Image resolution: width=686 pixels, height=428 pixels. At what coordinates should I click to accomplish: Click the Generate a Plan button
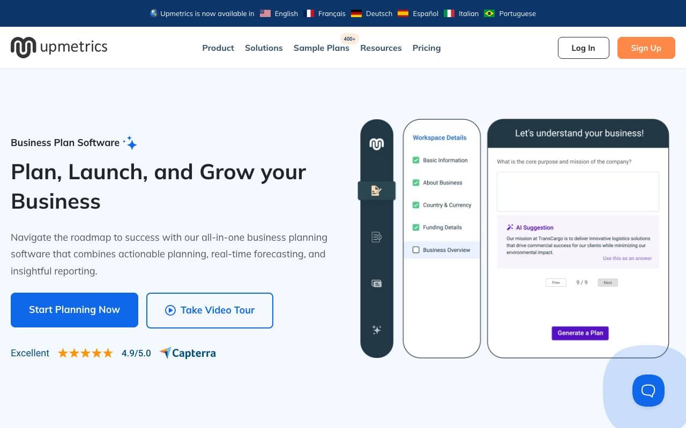pos(580,333)
